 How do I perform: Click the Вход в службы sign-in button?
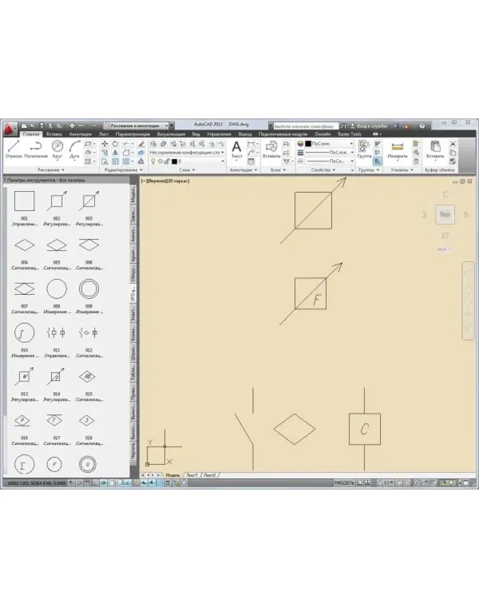(x=372, y=126)
